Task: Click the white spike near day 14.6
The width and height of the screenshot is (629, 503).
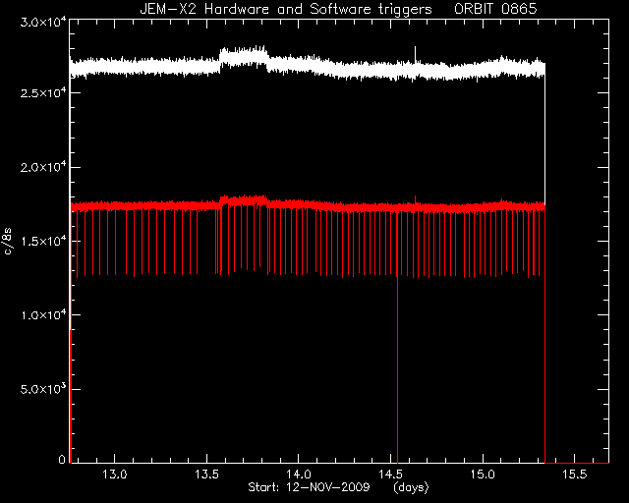Action: 415,54
